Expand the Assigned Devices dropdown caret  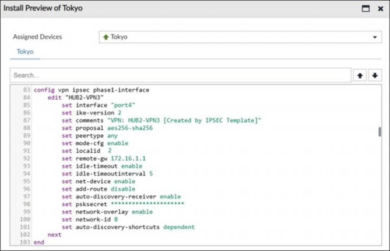(375, 37)
